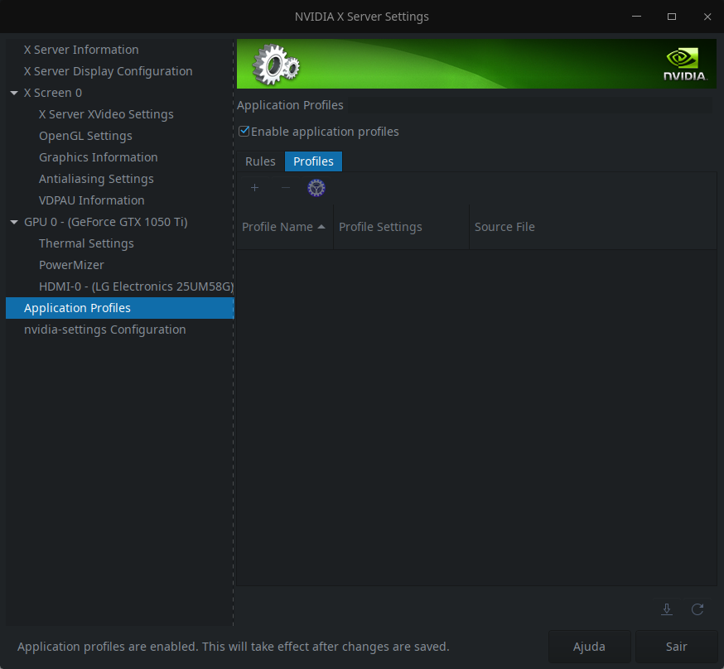The width and height of the screenshot is (724, 669).
Task: Click the Profile Settings column header
Action: (401, 227)
